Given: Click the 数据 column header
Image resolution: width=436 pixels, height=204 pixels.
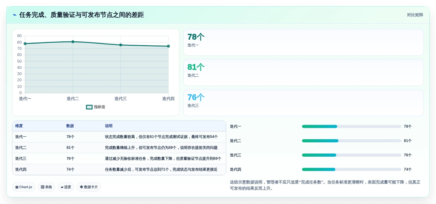Looking at the screenshot, I should tap(70, 126).
